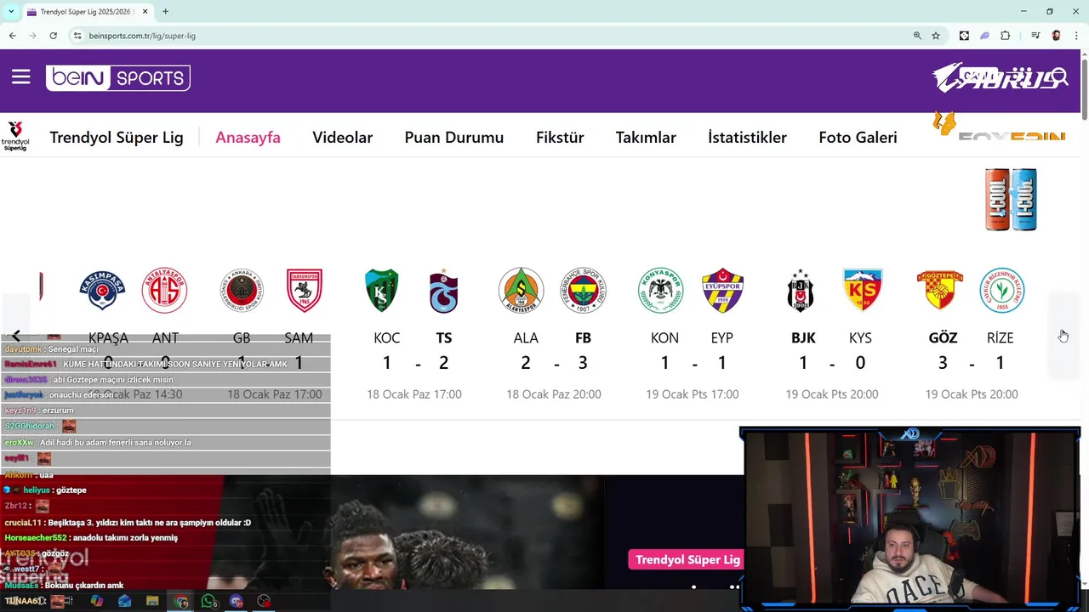The height and width of the screenshot is (612, 1089).
Task: Click the Eyüpspor club crest
Action: (722, 291)
